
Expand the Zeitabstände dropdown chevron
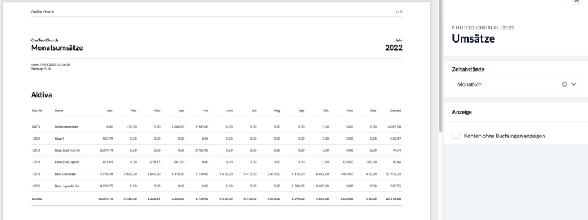574,84
